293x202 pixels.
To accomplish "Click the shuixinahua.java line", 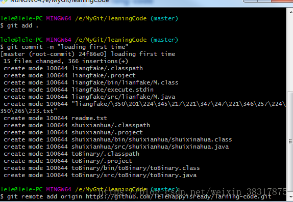I will click(116, 147).
